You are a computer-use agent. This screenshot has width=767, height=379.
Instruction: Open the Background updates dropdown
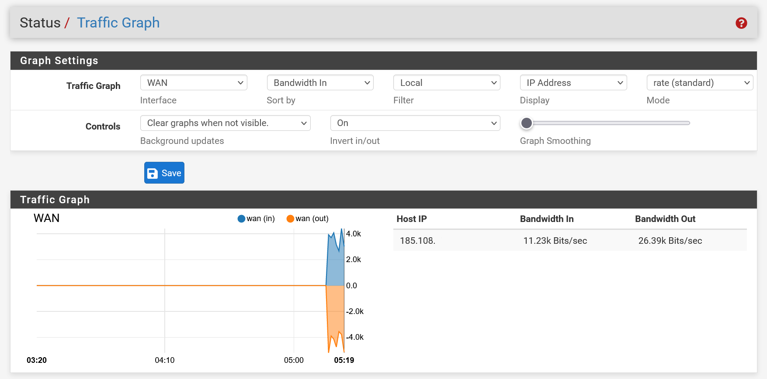[x=226, y=123]
